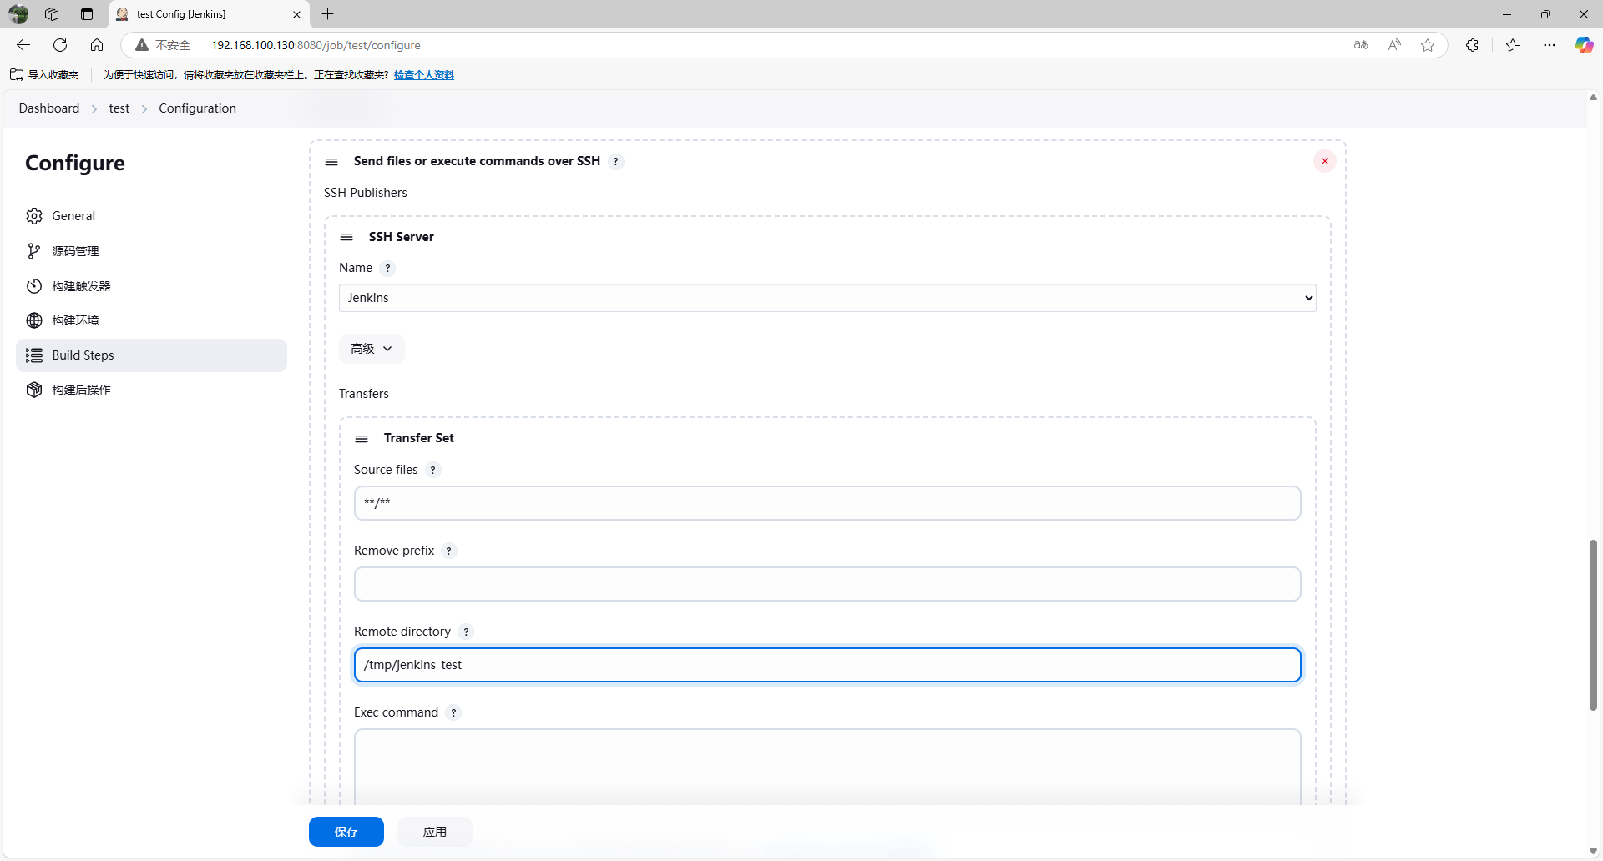1603x861 pixels.
Task: Click help icon beside SSH Server Name
Action: point(387,268)
